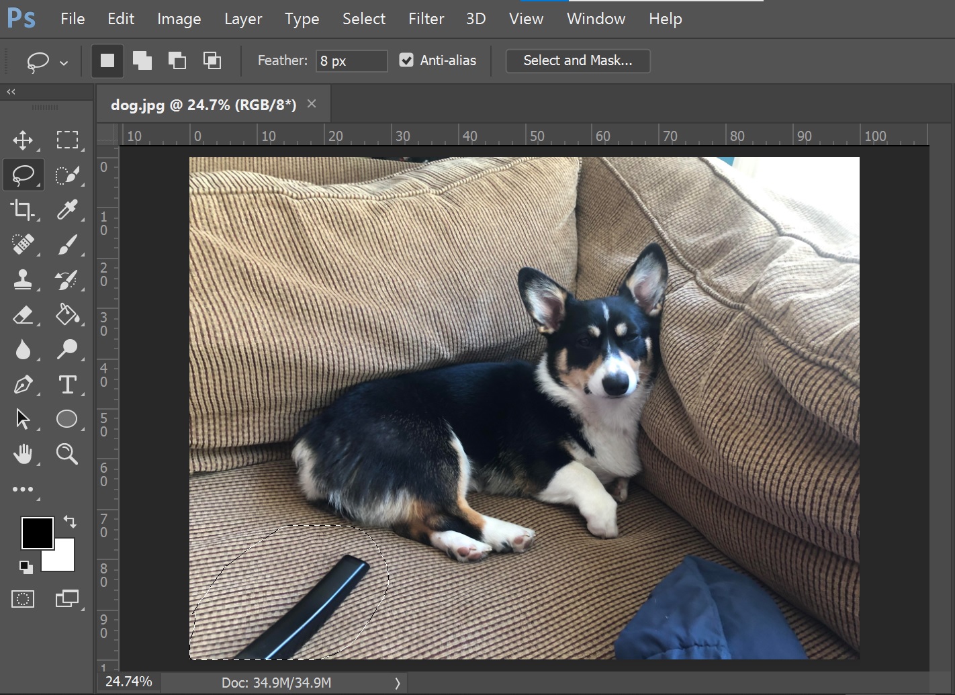The height and width of the screenshot is (695, 955).
Task: Change the screen mode
Action: click(x=67, y=599)
